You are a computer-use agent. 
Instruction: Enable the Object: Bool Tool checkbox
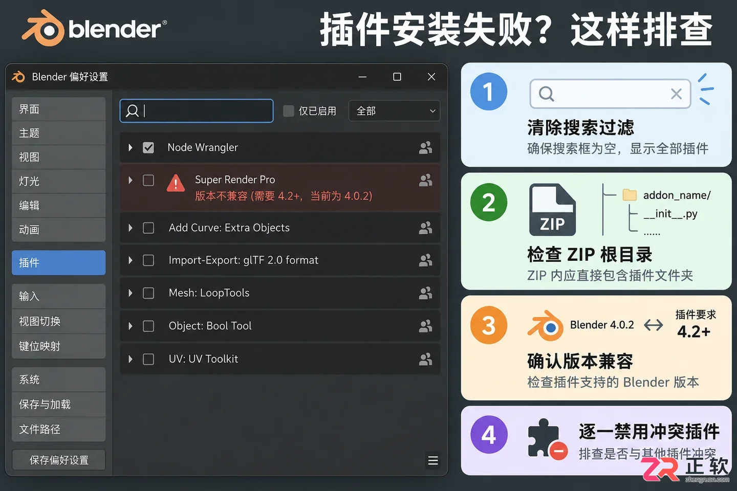(x=148, y=326)
